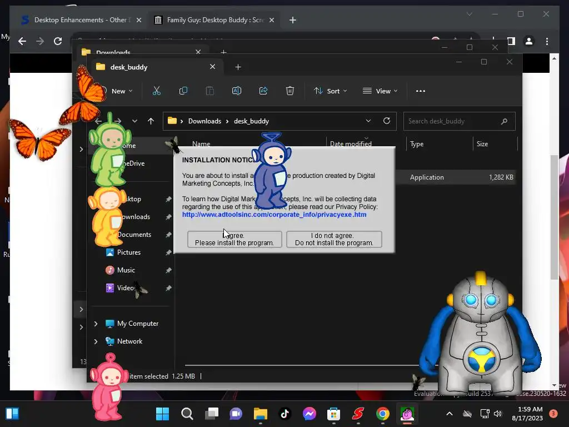Refresh the desk_buddy folder view
The height and width of the screenshot is (427, 569).
387,121
